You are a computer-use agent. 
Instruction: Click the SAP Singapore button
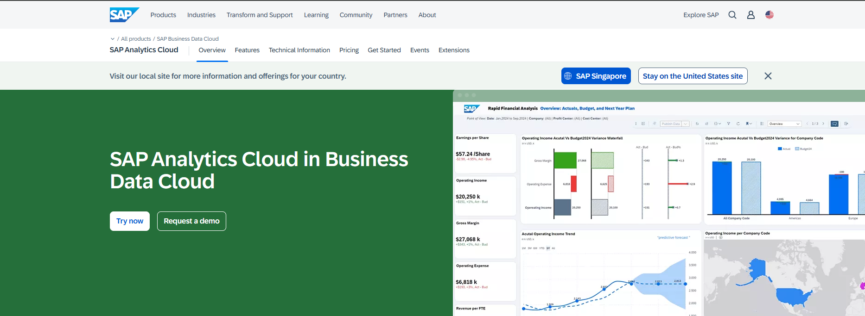pyautogui.click(x=596, y=76)
